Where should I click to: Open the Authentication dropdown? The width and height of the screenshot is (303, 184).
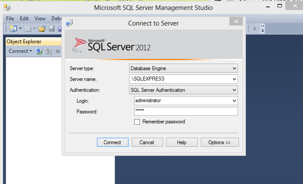click(x=234, y=90)
